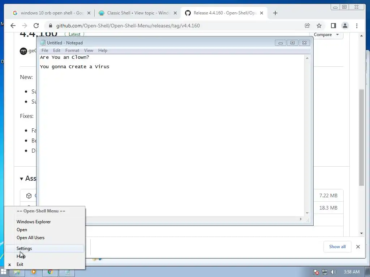Click the Notepad title bar icon
This screenshot has height=277, width=370.
pyautogui.click(x=43, y=43)
